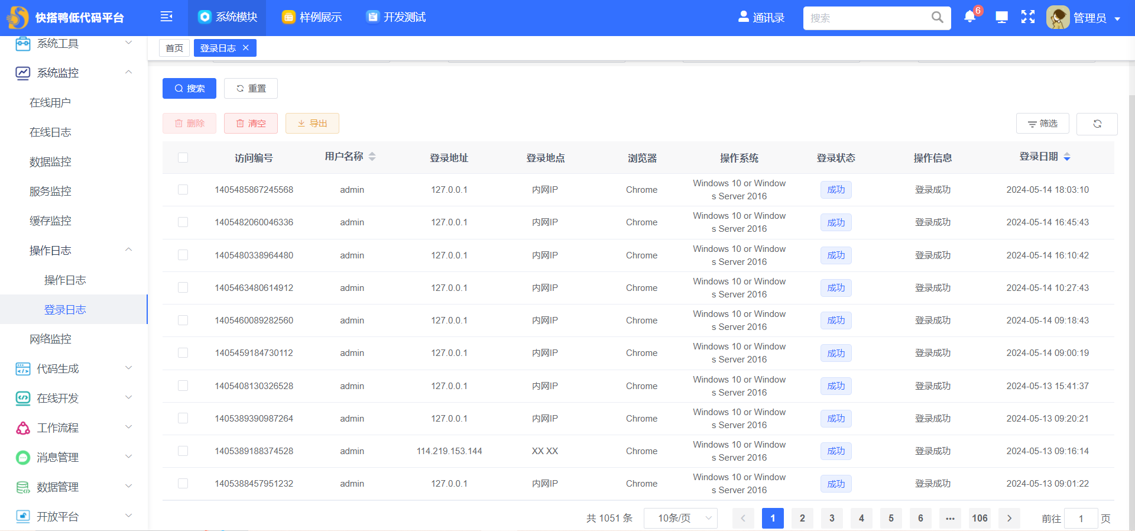The image size is (1135, 531).
Task: Open the 10条/页 page size dropdown
Action: [680, 519]
